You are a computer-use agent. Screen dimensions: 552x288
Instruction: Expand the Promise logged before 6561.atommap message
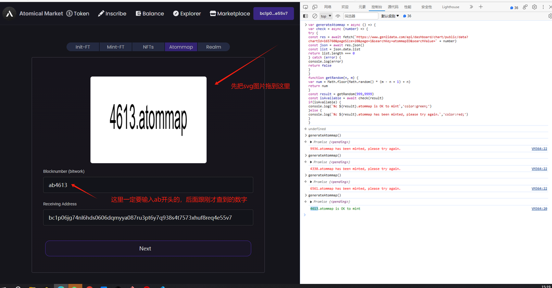[x=311, y=182]
